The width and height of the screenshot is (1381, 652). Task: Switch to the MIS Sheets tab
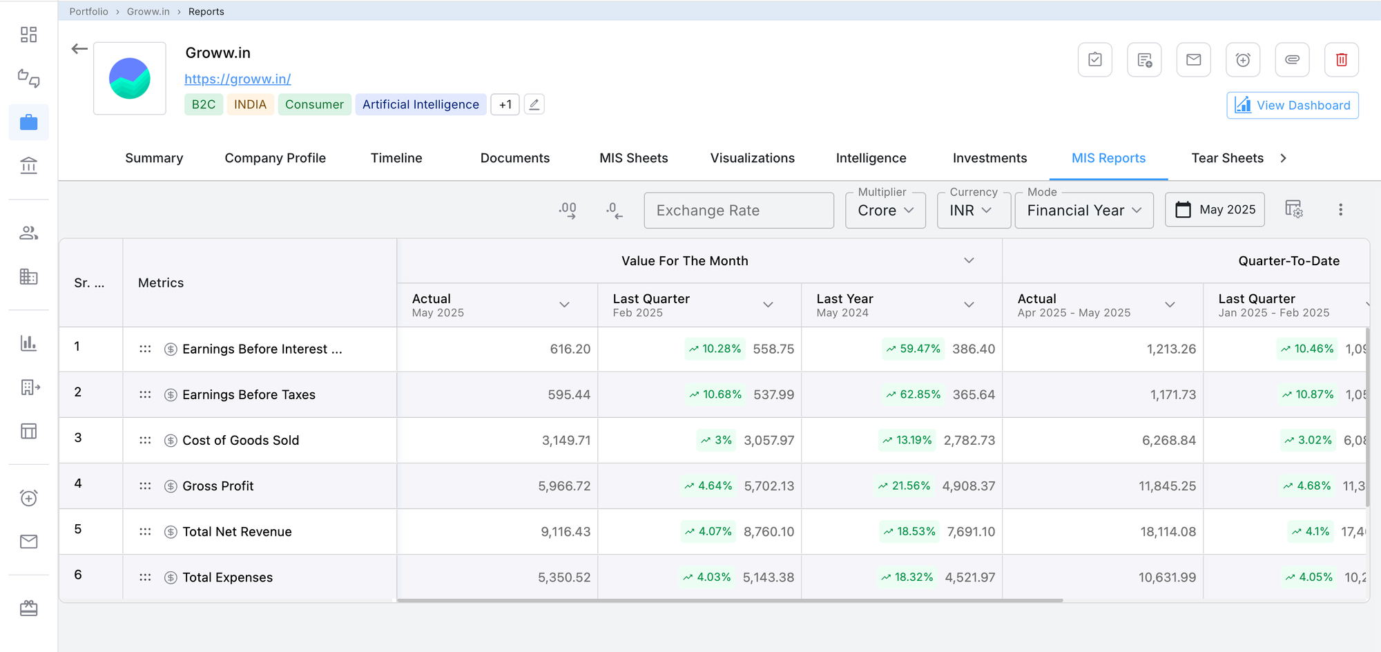(x=634, y=158)
